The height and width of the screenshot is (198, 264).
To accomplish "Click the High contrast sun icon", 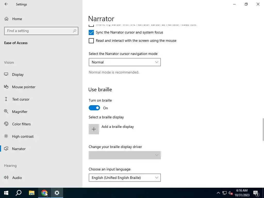I will [x=6, y=136].
